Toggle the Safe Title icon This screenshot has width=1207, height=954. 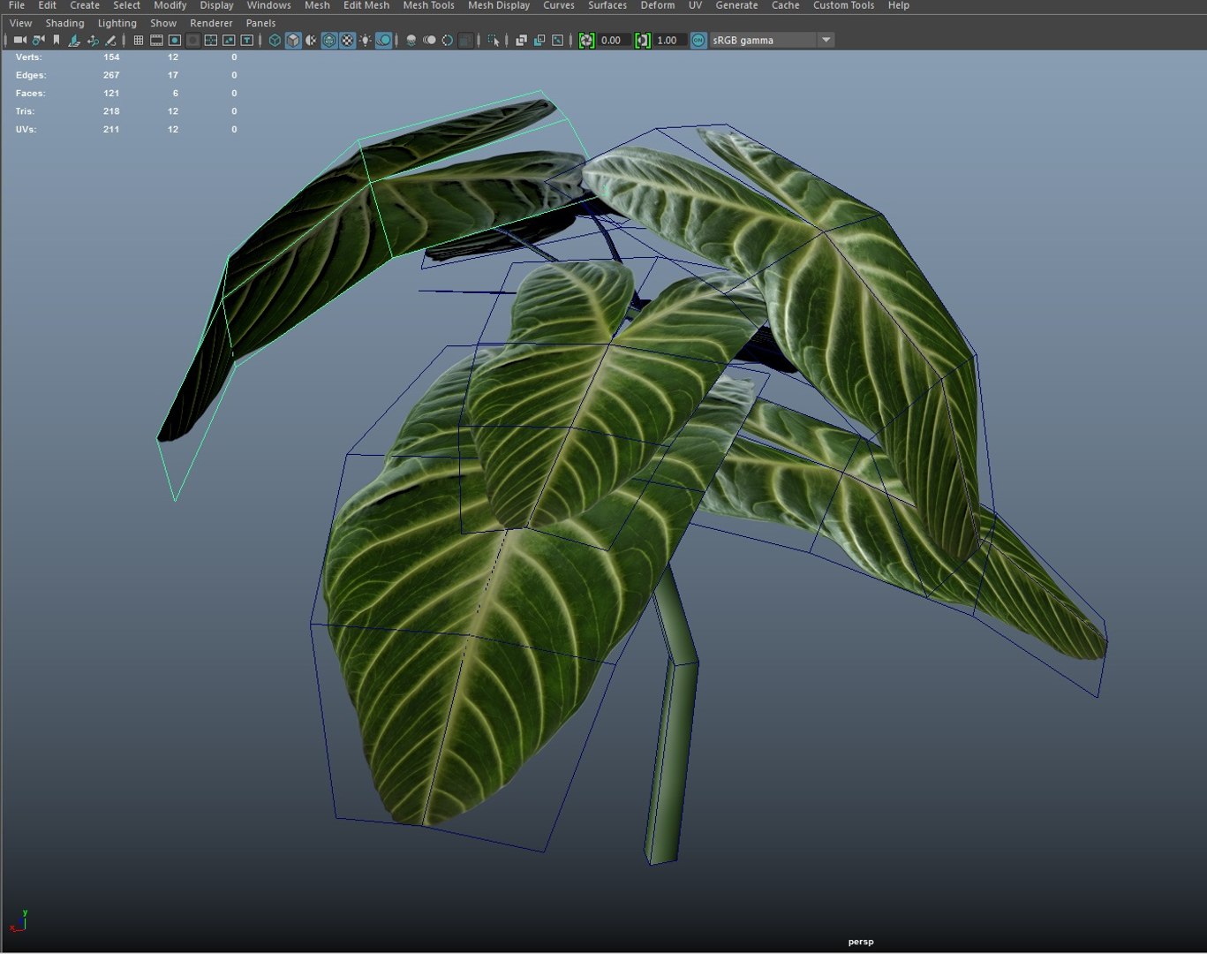[247, 40]
